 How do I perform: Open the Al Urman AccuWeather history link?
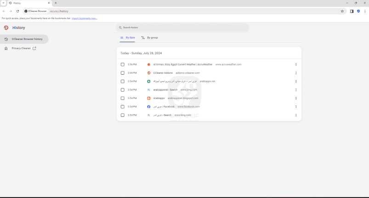tap(182, 65)
